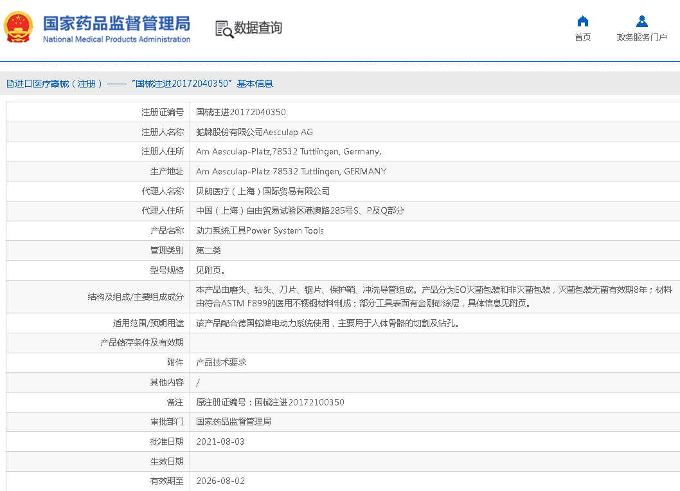Click the home house icon
The width and height of the screenshot is (680, 491).
click(582, 21)
